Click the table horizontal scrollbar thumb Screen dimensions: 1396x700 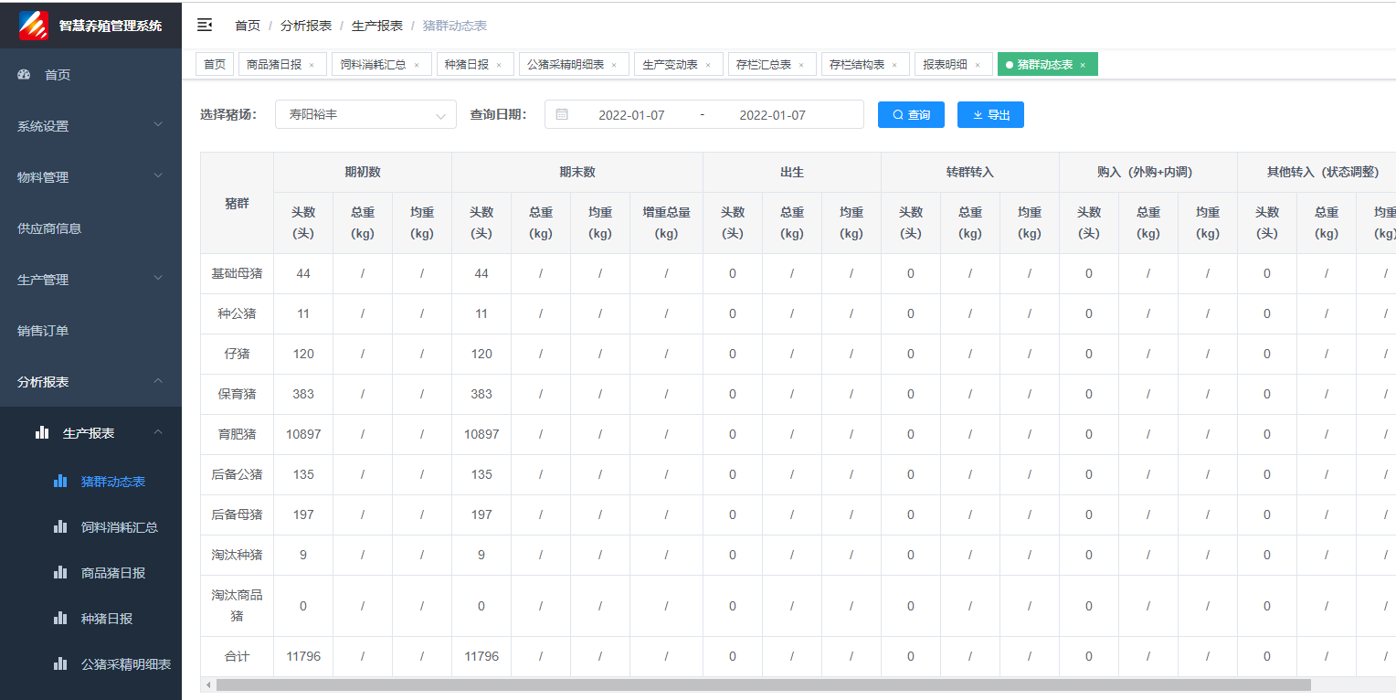click(764, 684)
